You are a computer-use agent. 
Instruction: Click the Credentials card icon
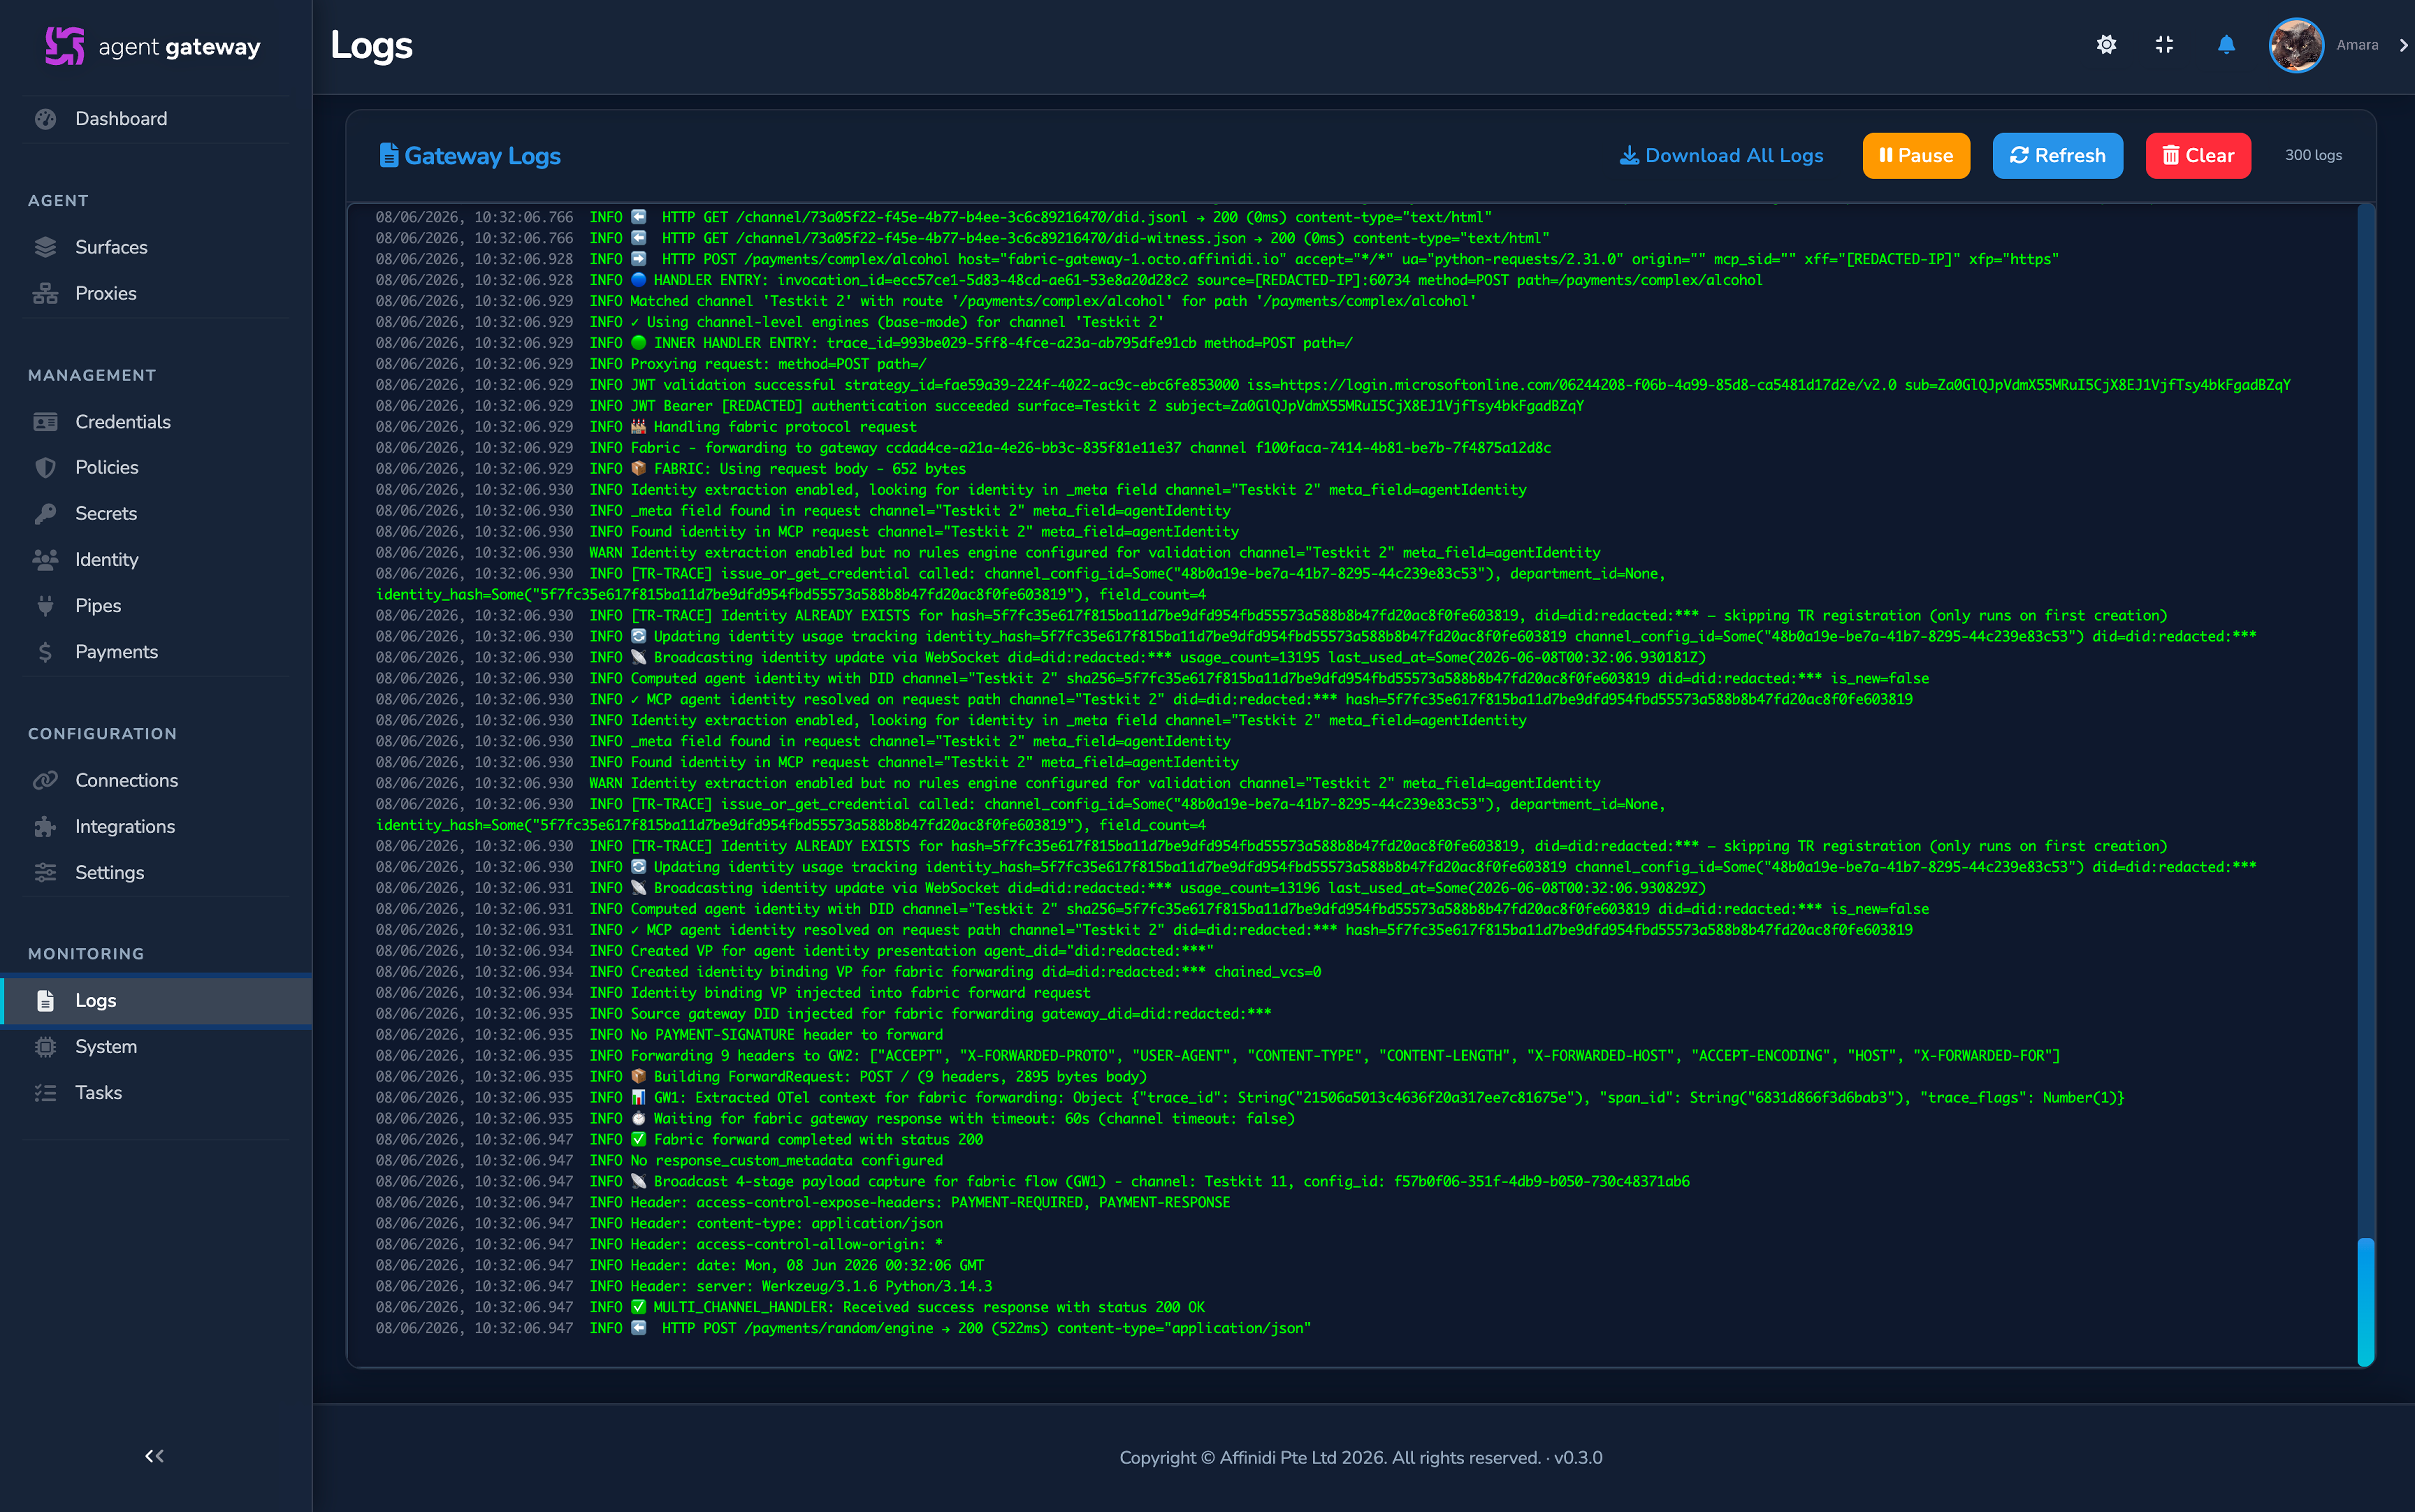point(45,422)
